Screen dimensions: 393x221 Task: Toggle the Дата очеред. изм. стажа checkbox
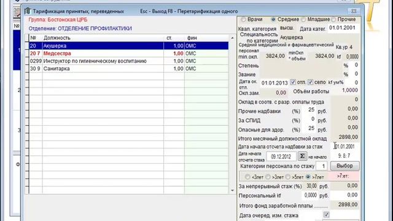[x=326, y=215]
